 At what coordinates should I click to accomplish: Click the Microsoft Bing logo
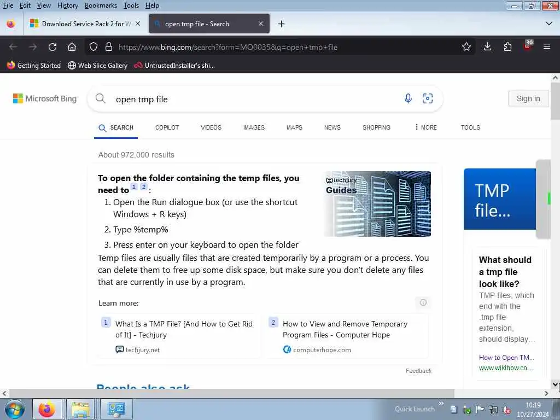(45, 98)
